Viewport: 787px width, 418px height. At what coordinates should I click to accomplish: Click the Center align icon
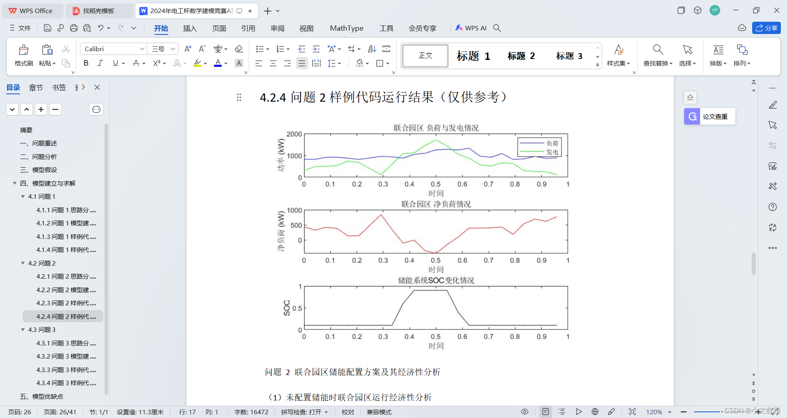click(x=273, y=63)
